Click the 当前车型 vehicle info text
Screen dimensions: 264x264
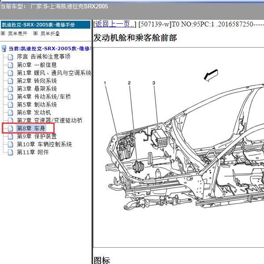[x=54, y=7]
